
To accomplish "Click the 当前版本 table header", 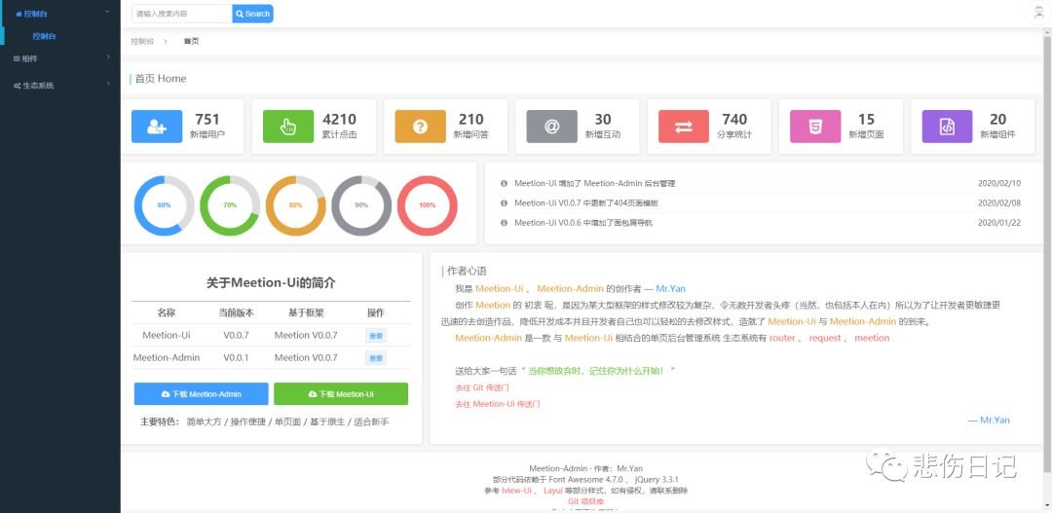I will click(236, 312).
